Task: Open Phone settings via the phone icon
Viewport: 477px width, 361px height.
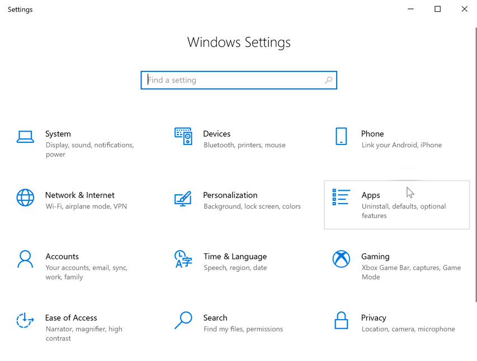Action: 342,136
